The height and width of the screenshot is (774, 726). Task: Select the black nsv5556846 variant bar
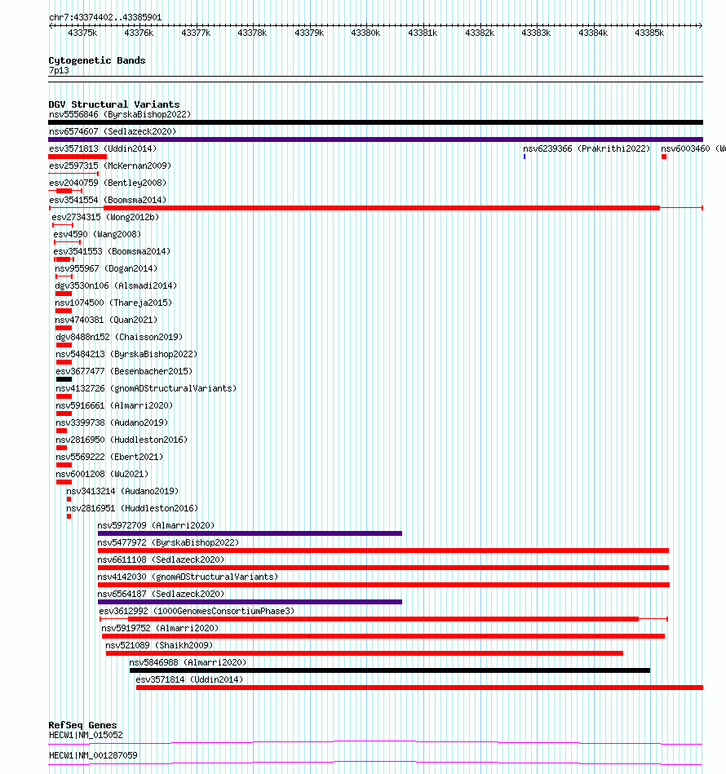pyautogui.click(x=375, y=122)
